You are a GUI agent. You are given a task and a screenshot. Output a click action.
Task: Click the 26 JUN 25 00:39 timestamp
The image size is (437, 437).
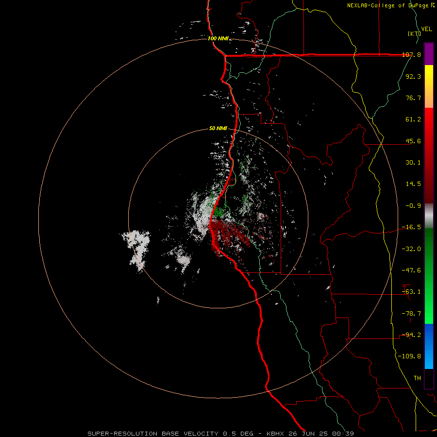(320, 434)
